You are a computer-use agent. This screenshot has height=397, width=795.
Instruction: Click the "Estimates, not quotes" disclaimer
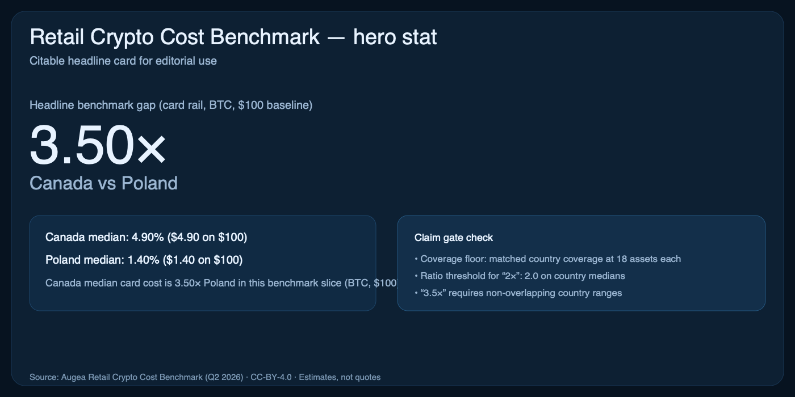point(340,377)
